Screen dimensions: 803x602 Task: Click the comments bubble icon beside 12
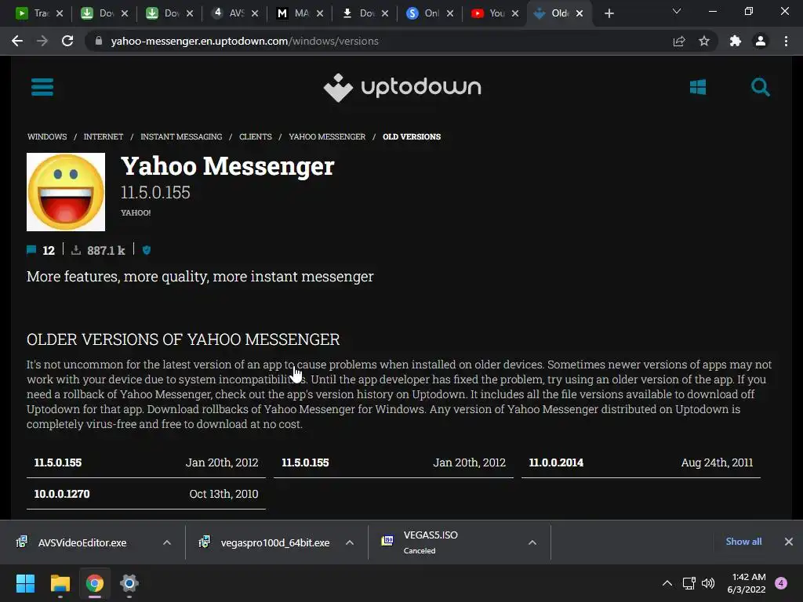pos(31,250)
